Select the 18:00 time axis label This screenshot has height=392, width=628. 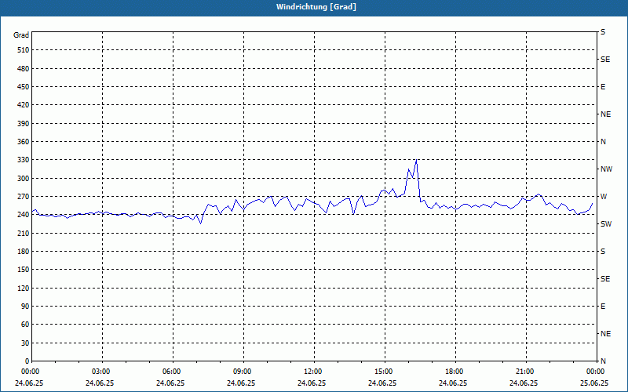pos(454,372)
